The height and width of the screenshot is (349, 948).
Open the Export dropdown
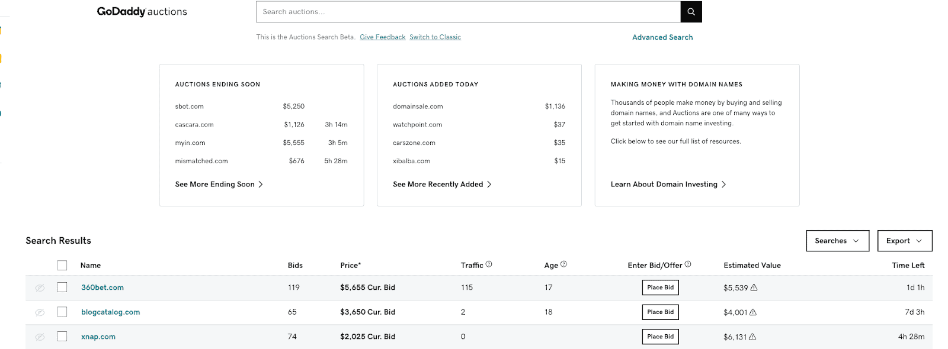click(x=905, y=241)
